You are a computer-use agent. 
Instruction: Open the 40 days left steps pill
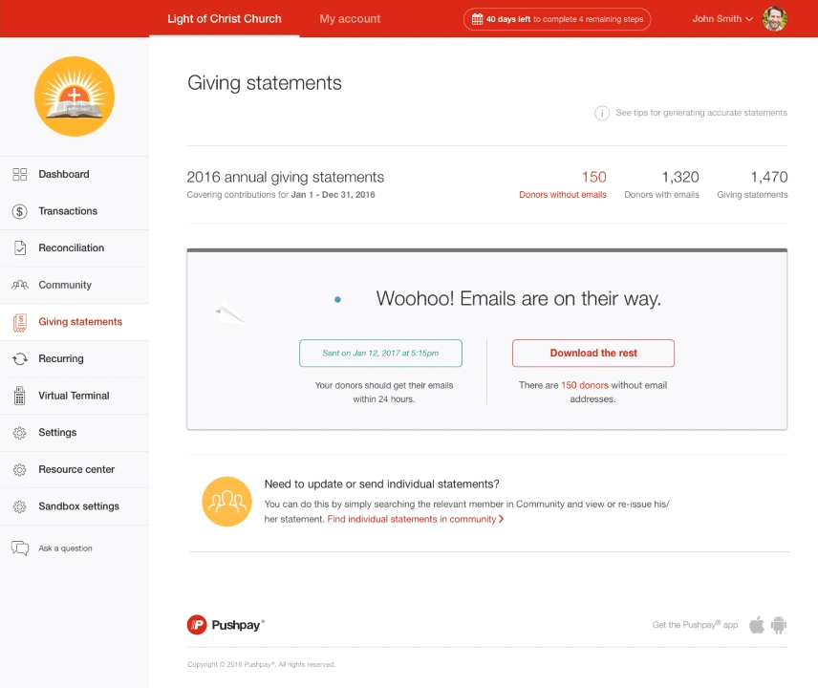pyautogui.click(x=556, y=19)
